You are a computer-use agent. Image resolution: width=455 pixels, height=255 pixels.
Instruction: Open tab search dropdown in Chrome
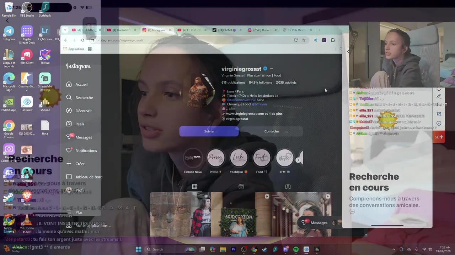click(x=65, y=30)
